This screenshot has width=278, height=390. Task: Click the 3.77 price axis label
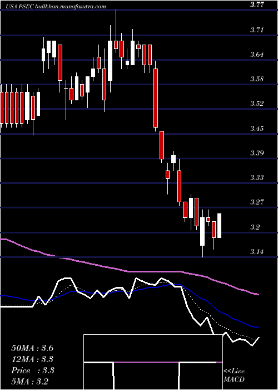point(257,4)
